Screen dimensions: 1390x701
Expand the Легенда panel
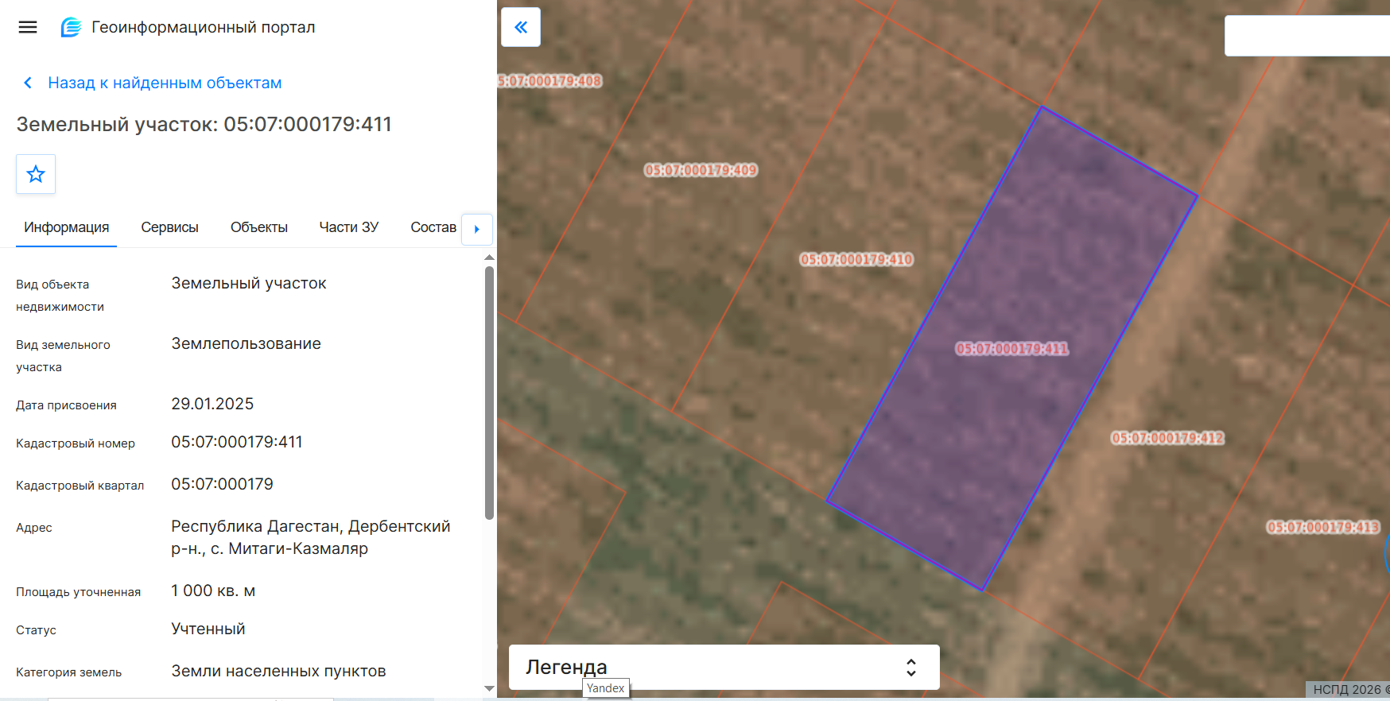click(911, 668)
